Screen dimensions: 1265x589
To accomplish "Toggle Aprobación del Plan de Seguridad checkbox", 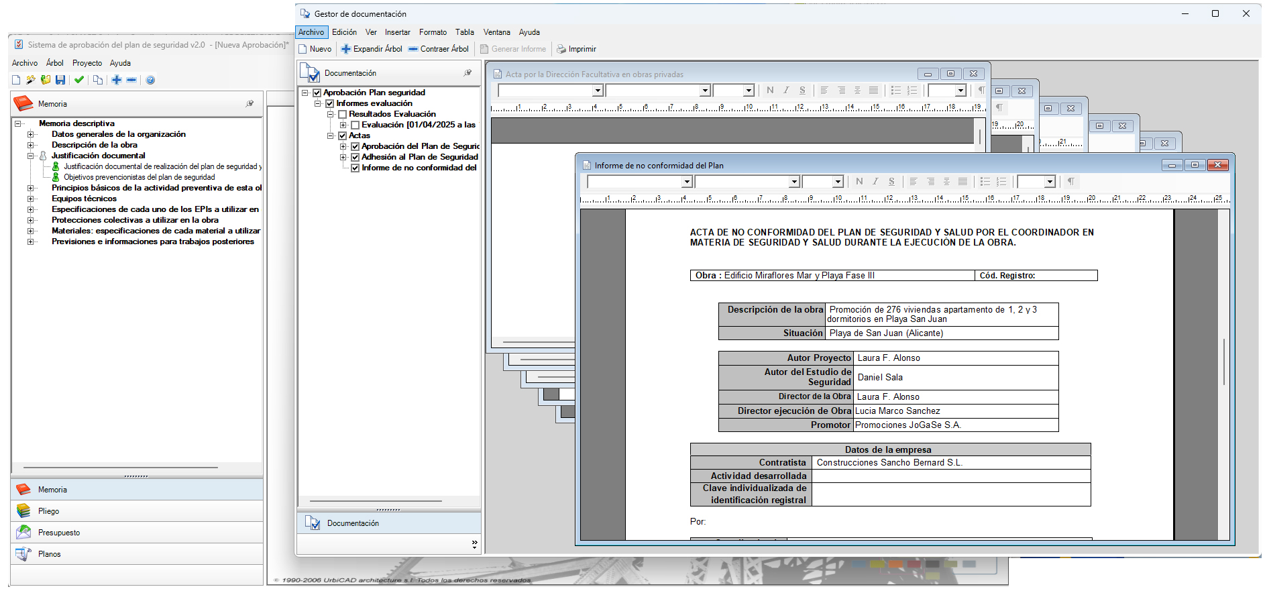I will coord(355,146).
